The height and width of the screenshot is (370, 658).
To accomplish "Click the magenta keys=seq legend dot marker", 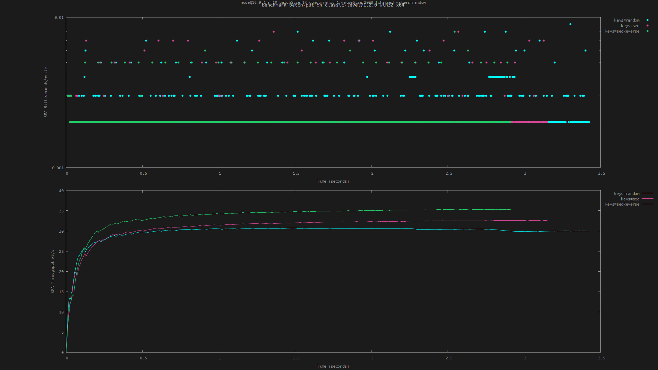I will [647, 26].
